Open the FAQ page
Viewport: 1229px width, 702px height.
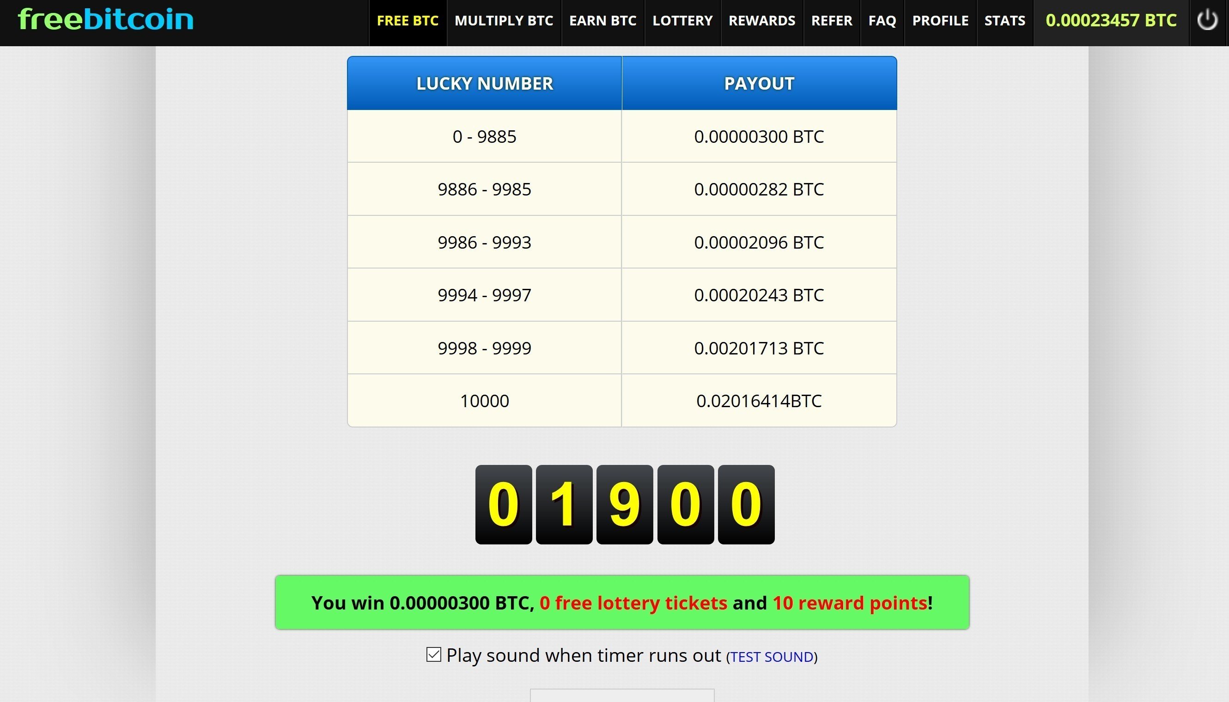(882, 20)
